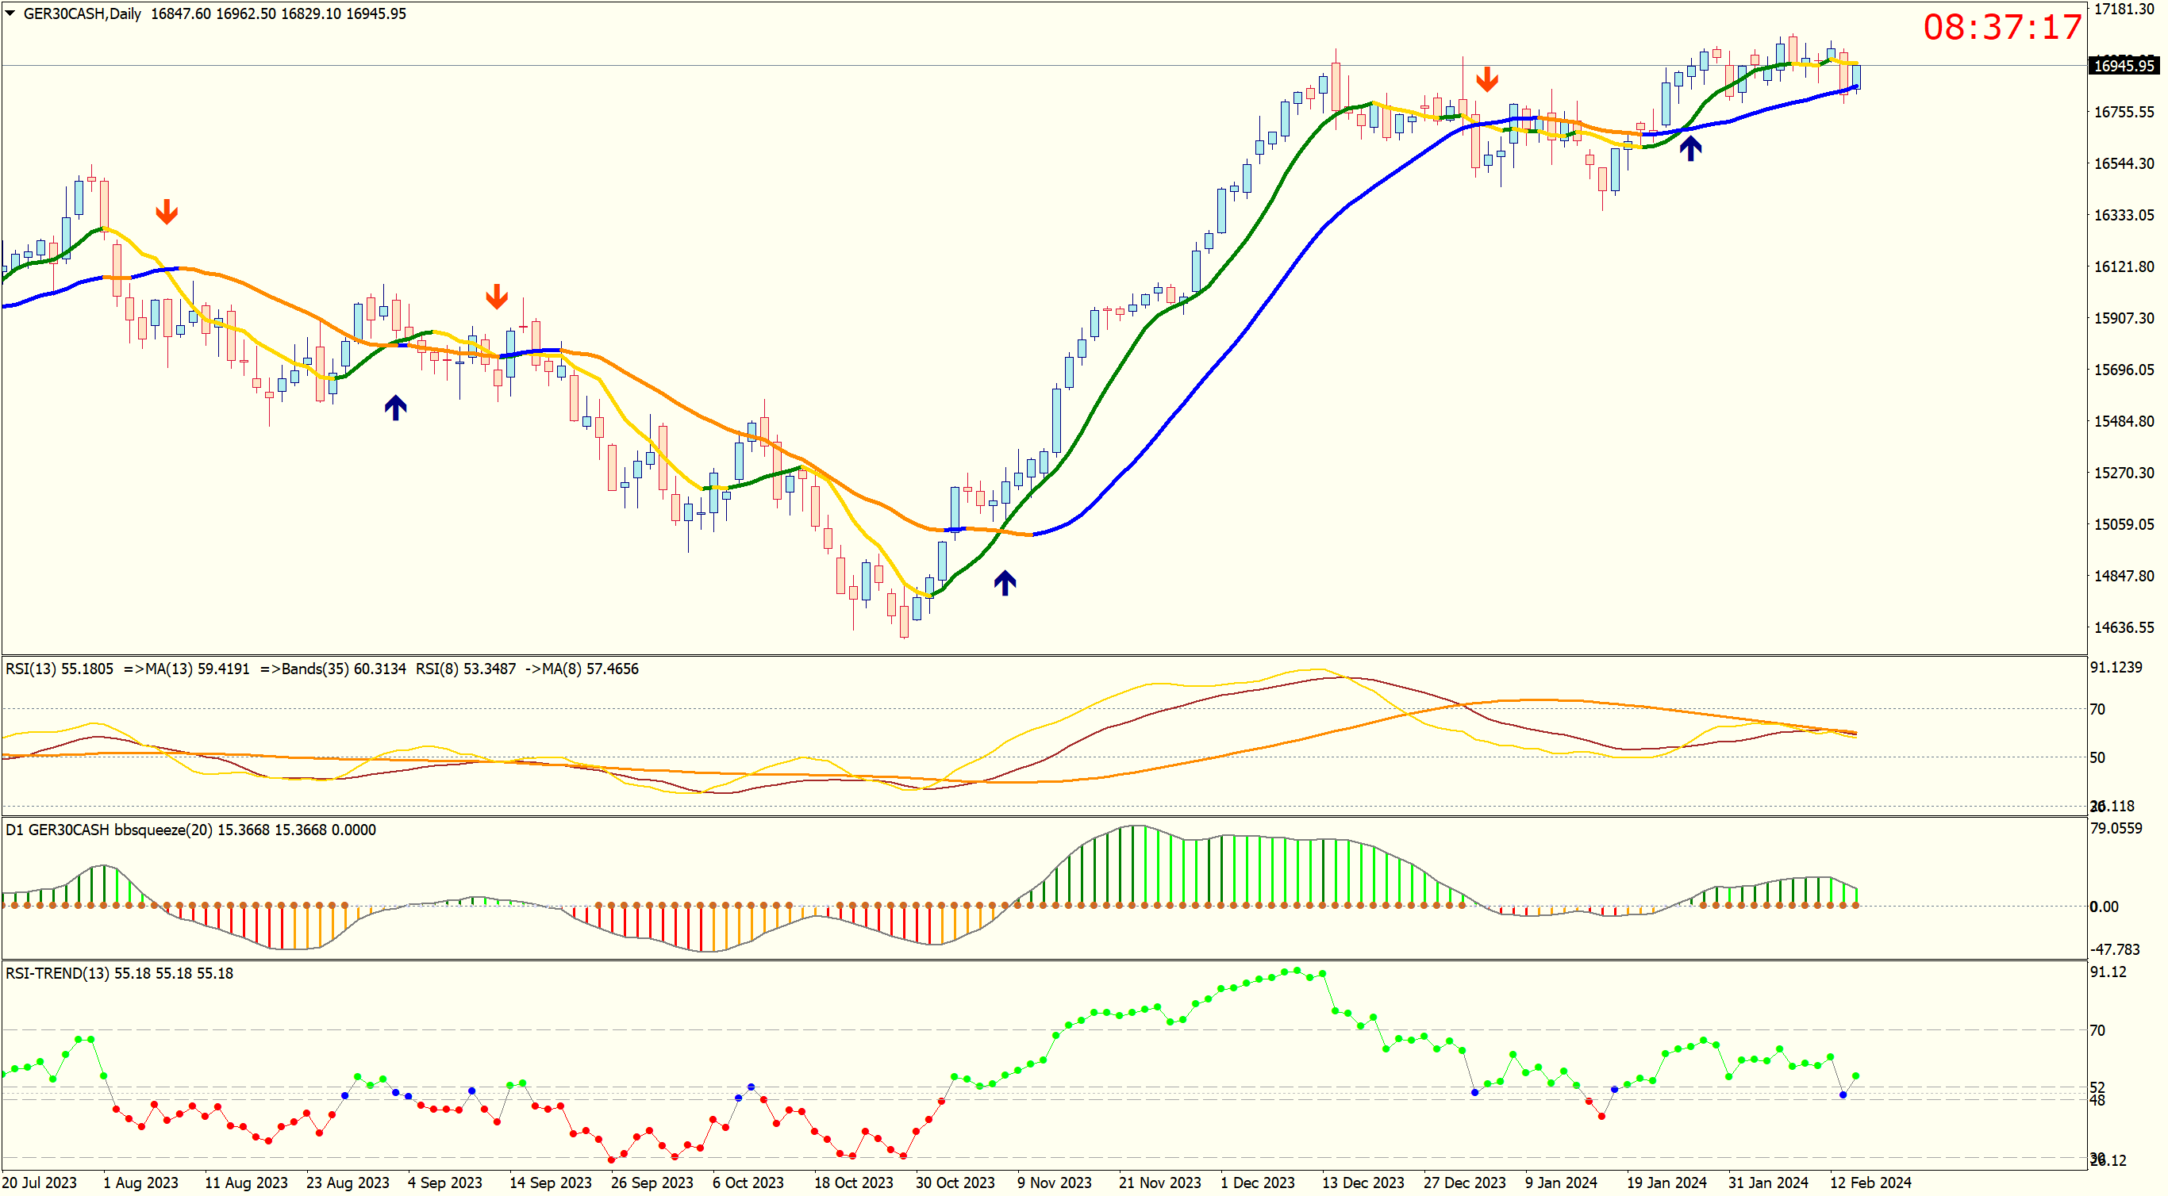This screenshot has height=1196, width=2168.
Task: Click the blue buy arrow below early November 2023
Action: pos(1004,582)
